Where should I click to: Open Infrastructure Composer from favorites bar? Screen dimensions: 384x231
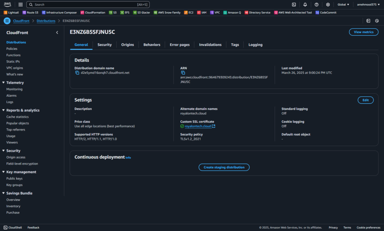coord(59,12)
